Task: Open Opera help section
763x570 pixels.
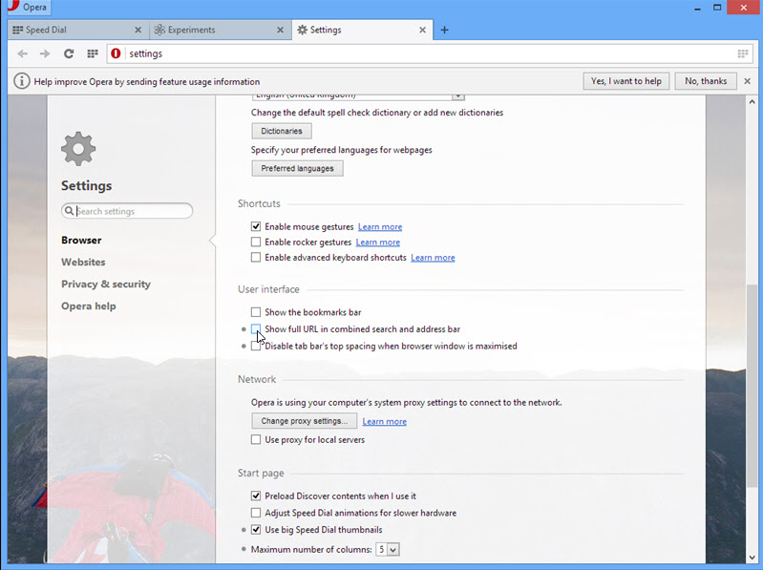Action: point(89,306)
